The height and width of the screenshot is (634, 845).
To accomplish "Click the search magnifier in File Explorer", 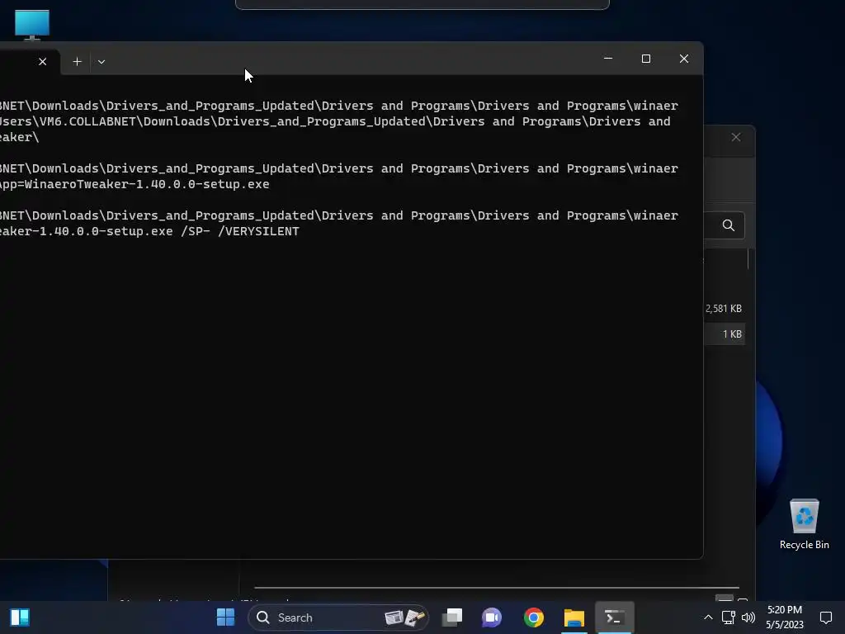I will (728, 225).
